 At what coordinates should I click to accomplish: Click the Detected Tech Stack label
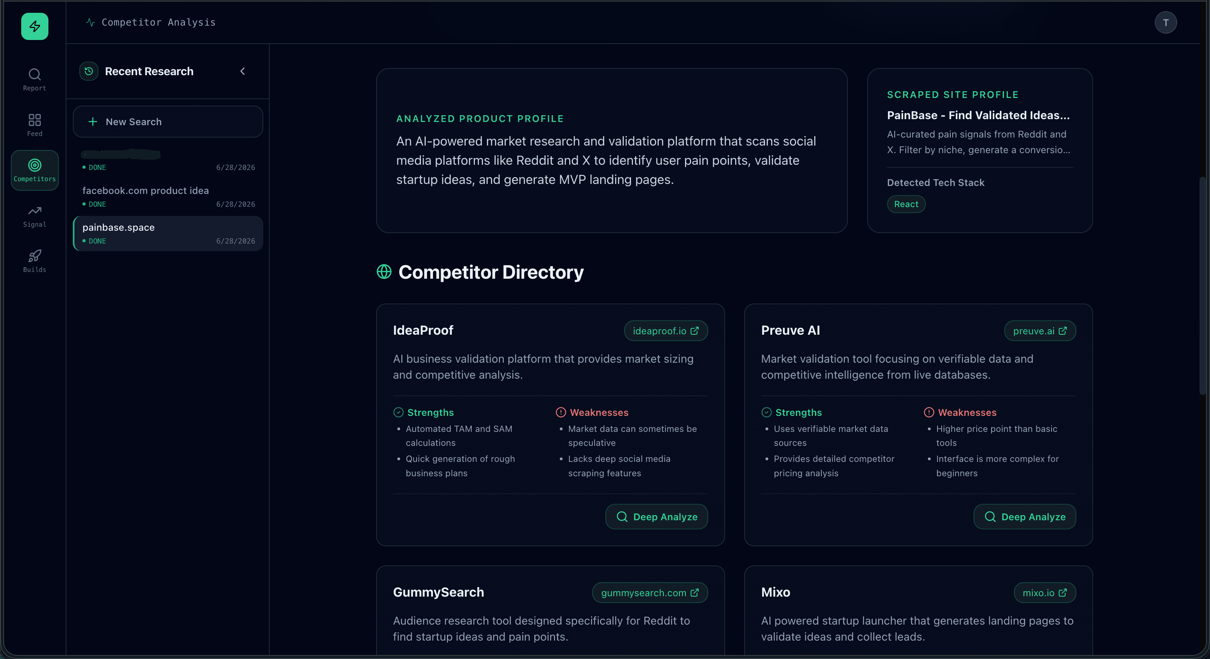point(935,183)
